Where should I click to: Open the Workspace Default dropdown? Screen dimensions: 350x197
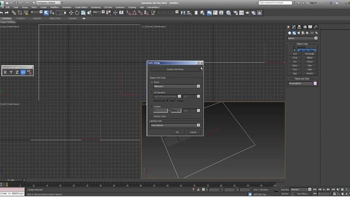pyautogui.click(x=49, y=3)
